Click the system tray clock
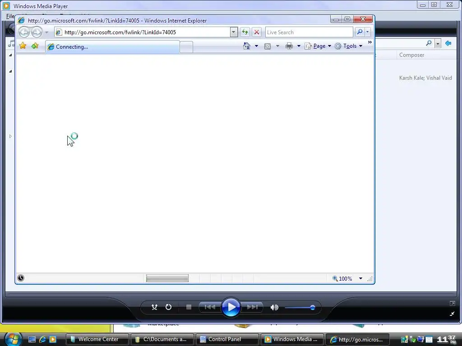The height and width of the screenshot is (346, 462). (447, 339)
